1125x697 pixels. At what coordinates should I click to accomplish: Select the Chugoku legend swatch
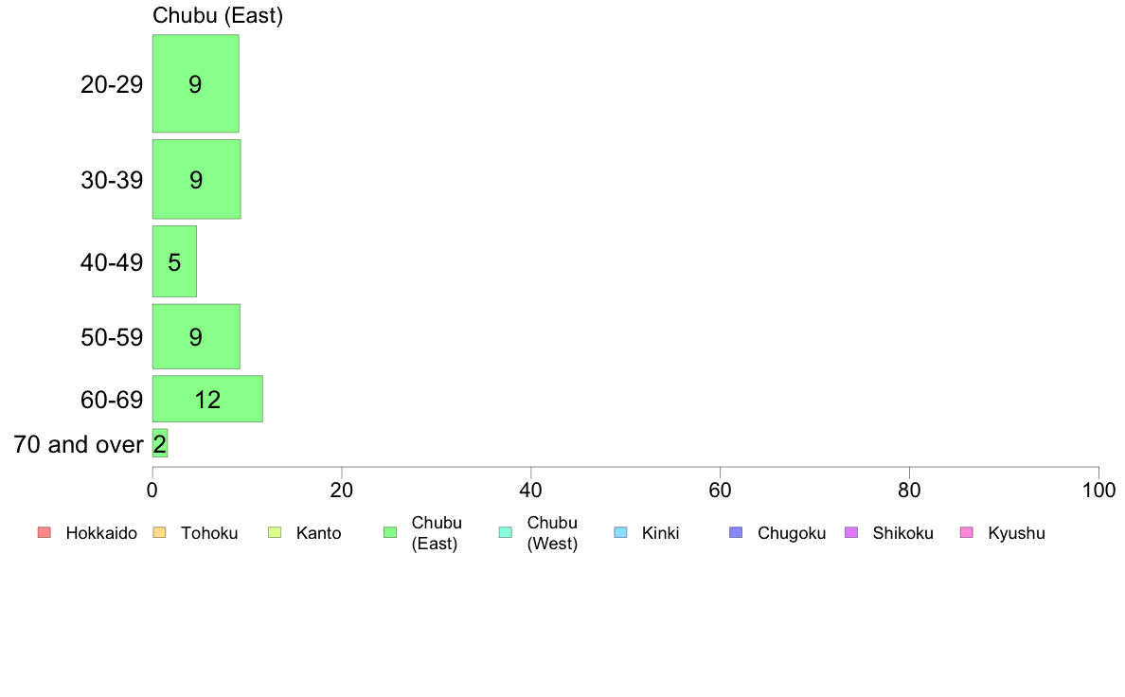click(736, 532)
